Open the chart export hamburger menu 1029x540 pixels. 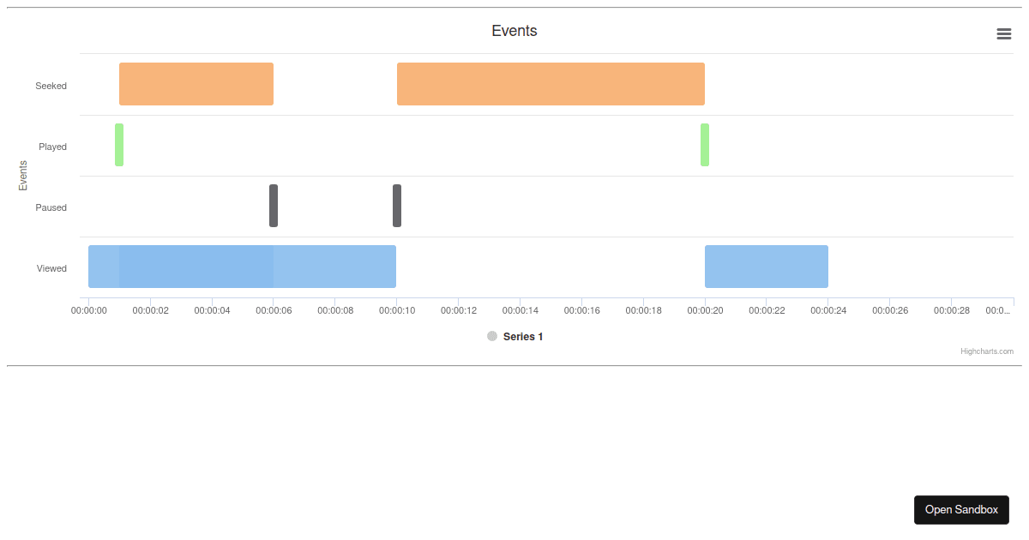click(x=1003, y=33)
